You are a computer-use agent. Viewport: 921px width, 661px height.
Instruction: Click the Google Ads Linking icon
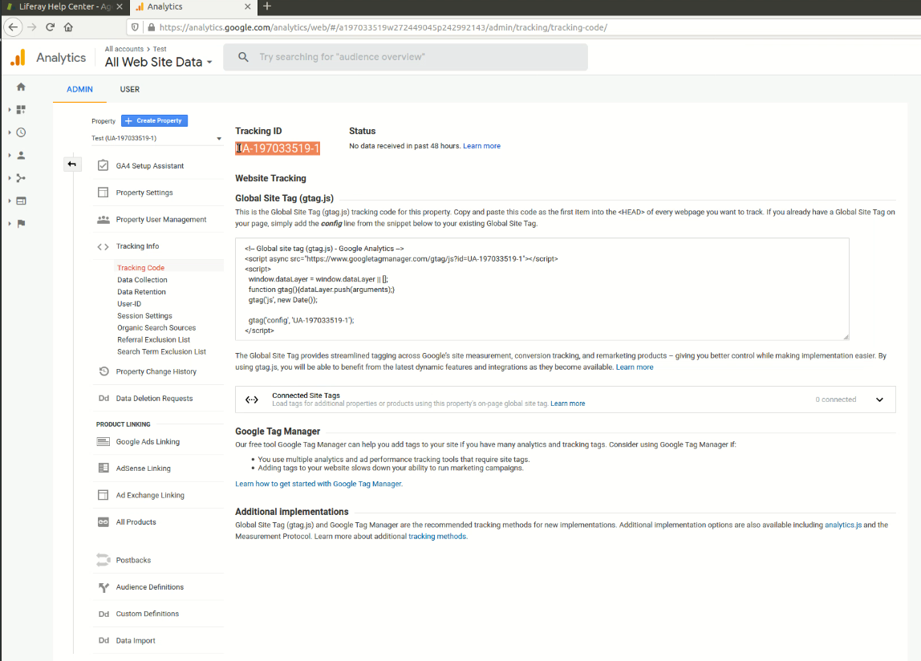coord(103,442)
